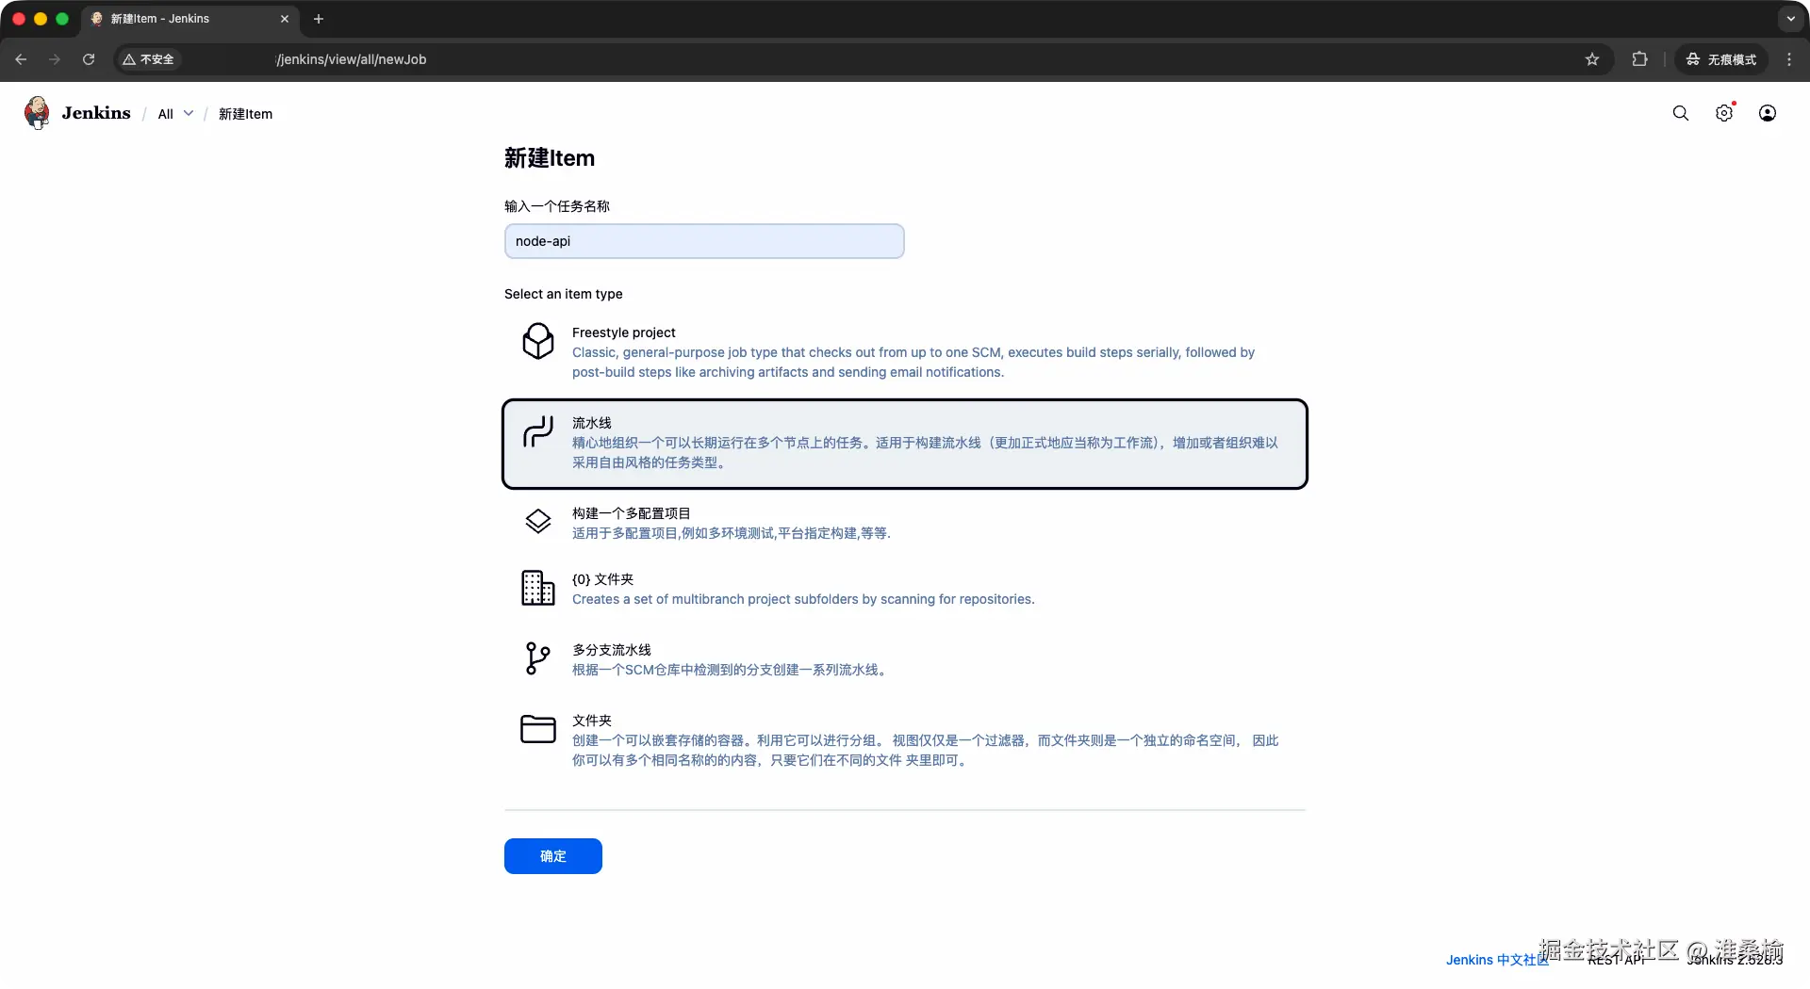Select the Freestyle project cube icon

pos(538,341)
